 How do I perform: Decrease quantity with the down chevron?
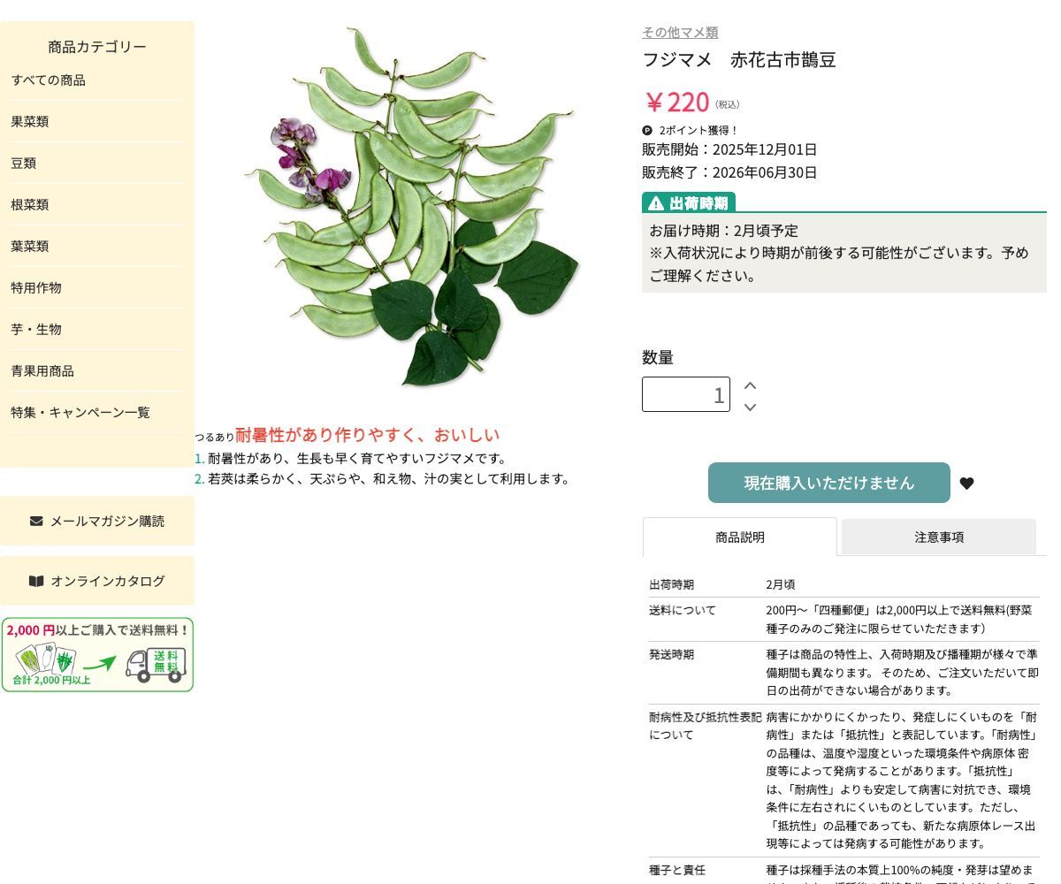click(750, 408)
